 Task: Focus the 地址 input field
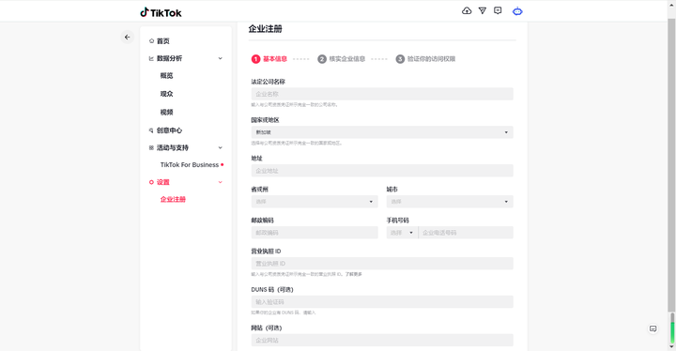[x=382, y=171]
